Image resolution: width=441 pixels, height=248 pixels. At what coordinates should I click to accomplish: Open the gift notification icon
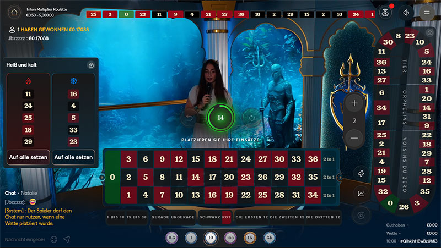tap(386, 12)
